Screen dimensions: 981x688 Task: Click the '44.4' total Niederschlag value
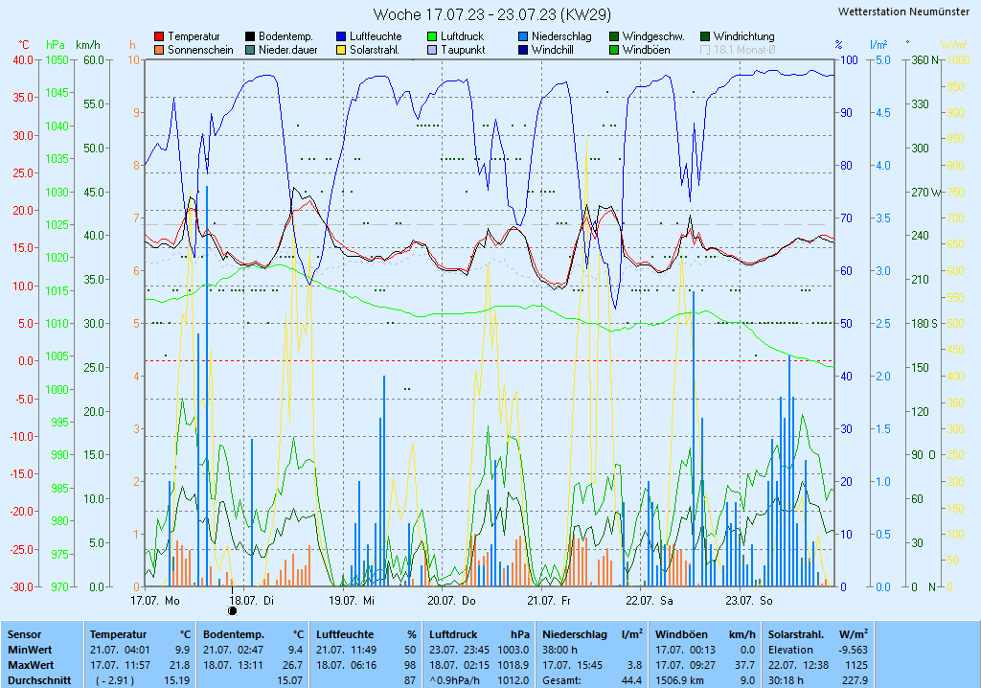click(632, 680)
